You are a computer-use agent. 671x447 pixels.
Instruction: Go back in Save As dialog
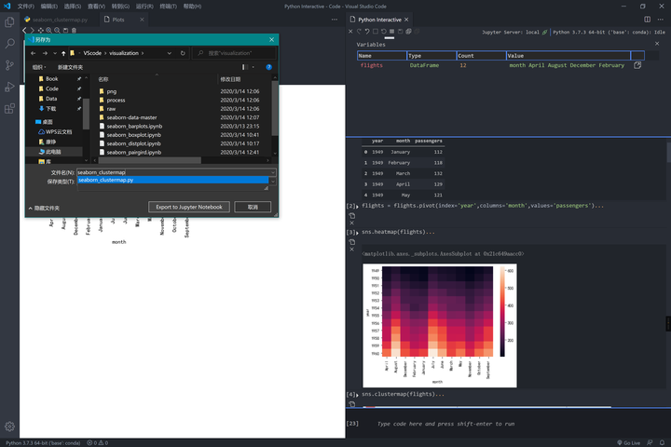[33, 53]
